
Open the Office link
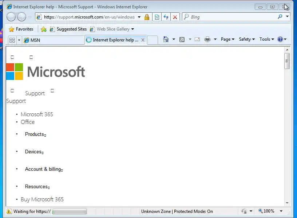(x=28, y=122)
